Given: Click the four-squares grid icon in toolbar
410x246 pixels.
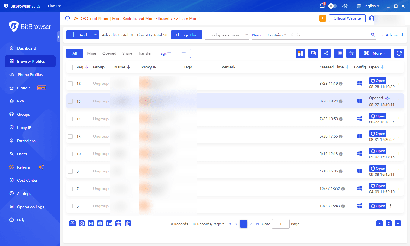Looking at the screenshot, I should pyautogui.click(x=301, y=53).
